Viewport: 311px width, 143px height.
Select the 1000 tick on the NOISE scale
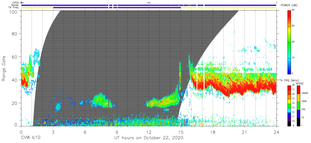[x=304, y=101]
